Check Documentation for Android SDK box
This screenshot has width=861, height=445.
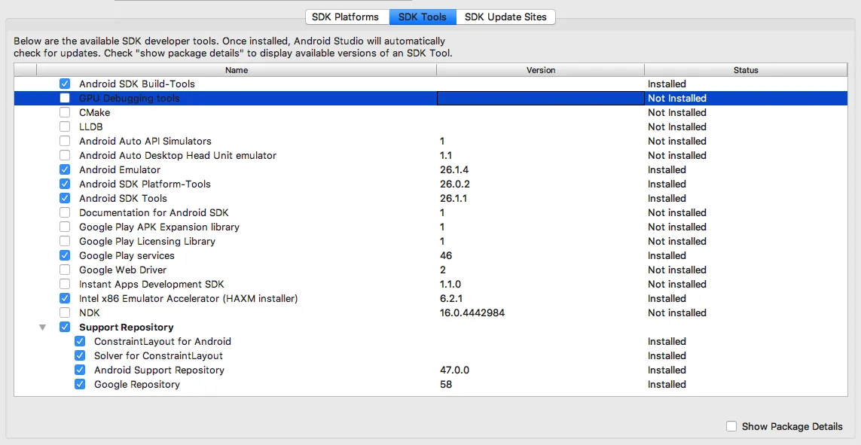(x=65, y=212)
